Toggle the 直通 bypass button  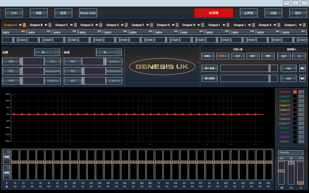7,157
